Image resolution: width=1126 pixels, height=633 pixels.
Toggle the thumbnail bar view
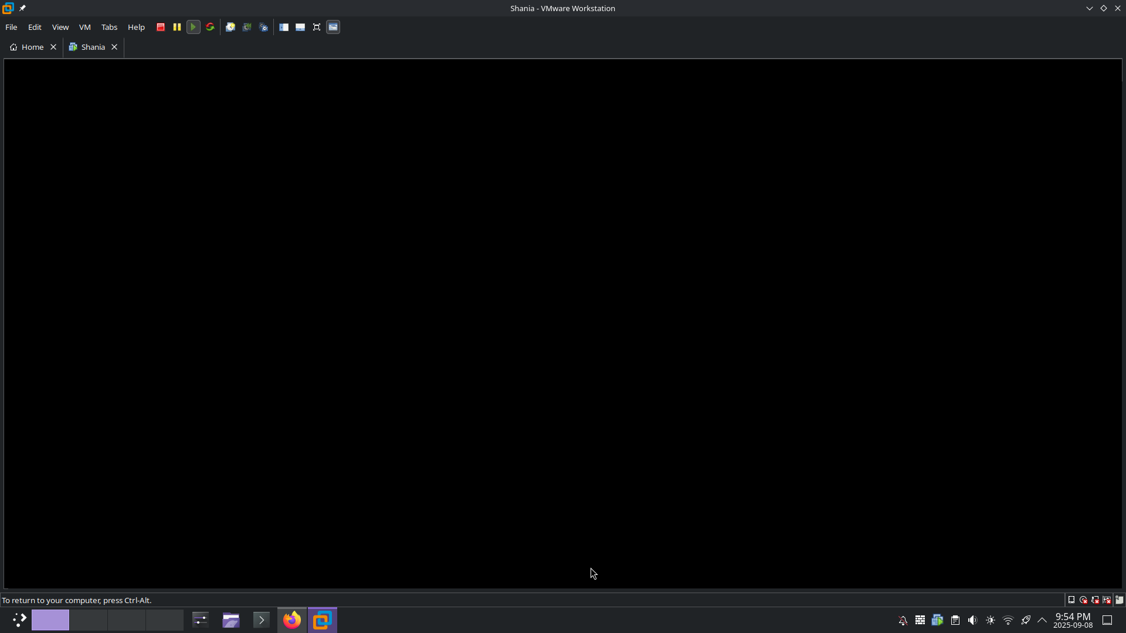[300, 28]
